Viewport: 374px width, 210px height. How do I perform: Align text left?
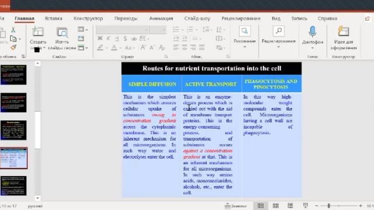tap(176, 47)
